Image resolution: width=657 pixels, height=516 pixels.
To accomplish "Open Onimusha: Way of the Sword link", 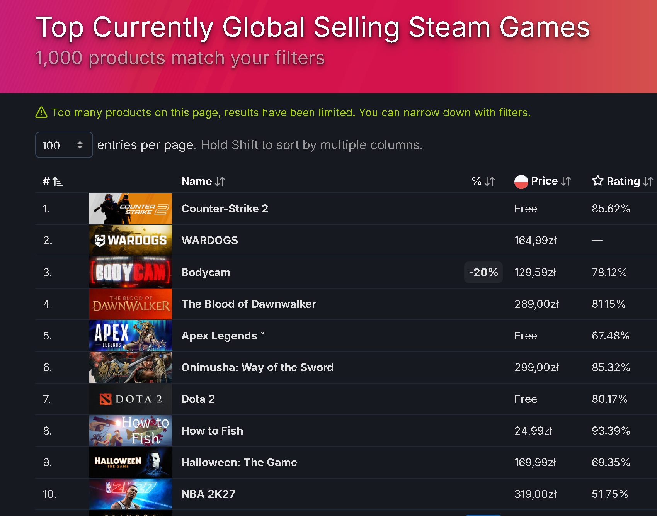I will click(x=257, y=367).
